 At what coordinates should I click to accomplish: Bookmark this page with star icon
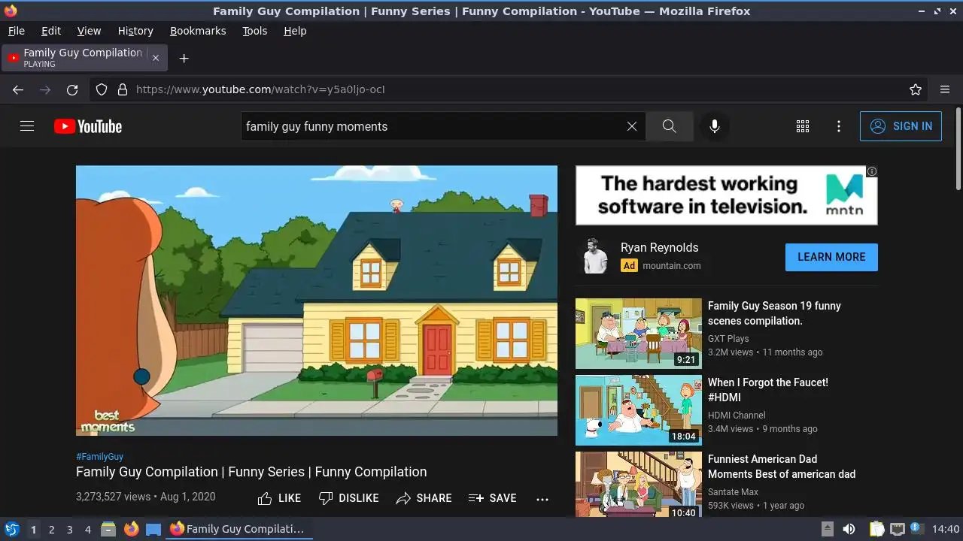coord(916,89)
